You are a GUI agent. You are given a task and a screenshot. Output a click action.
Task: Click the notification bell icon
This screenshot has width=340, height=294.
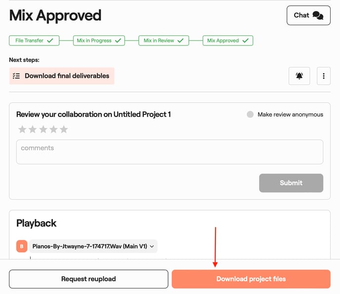(299, 76)
